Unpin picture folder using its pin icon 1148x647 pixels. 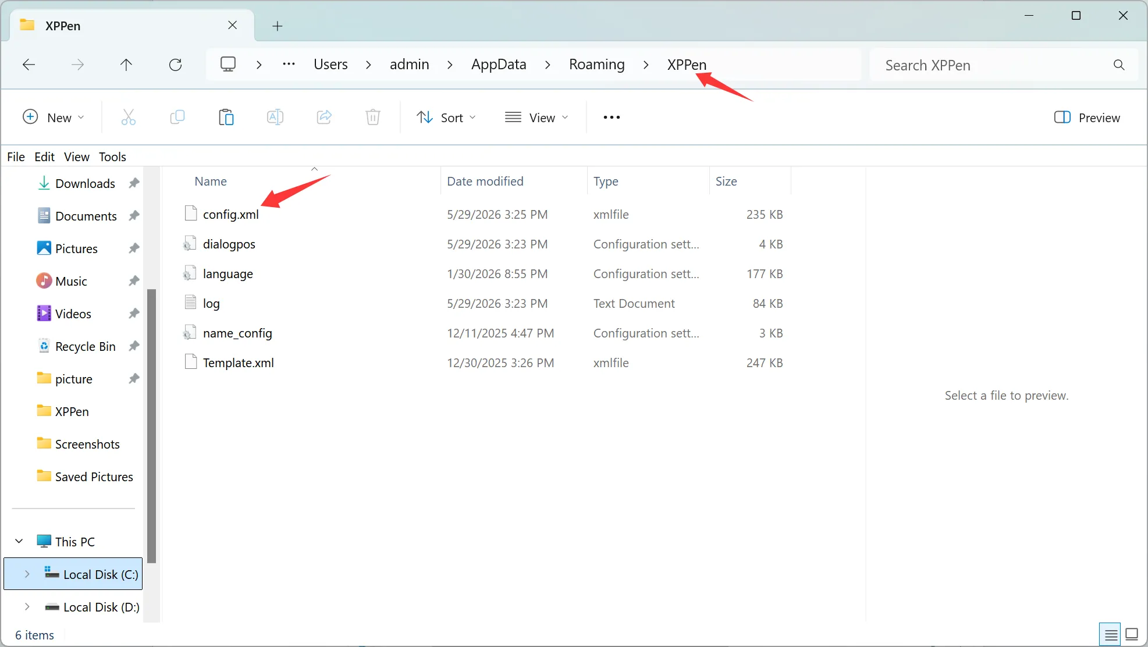[134, 379]
